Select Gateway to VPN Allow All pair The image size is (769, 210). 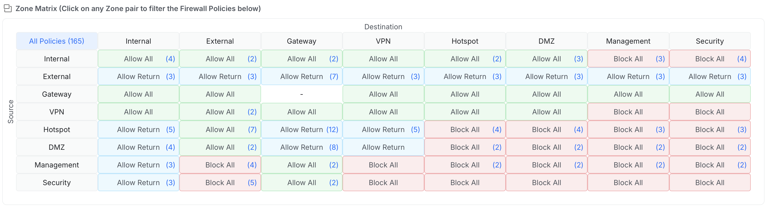coord(383,94)
